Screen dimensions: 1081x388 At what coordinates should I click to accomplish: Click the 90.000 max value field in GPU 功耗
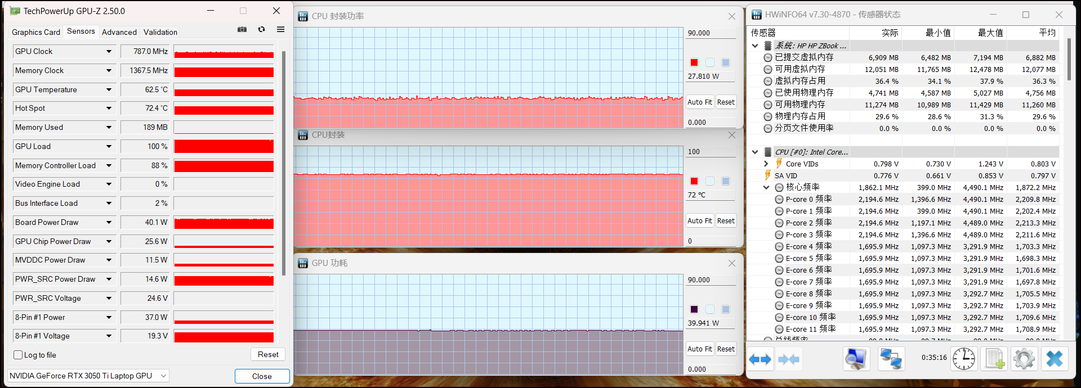pos(710,280)
